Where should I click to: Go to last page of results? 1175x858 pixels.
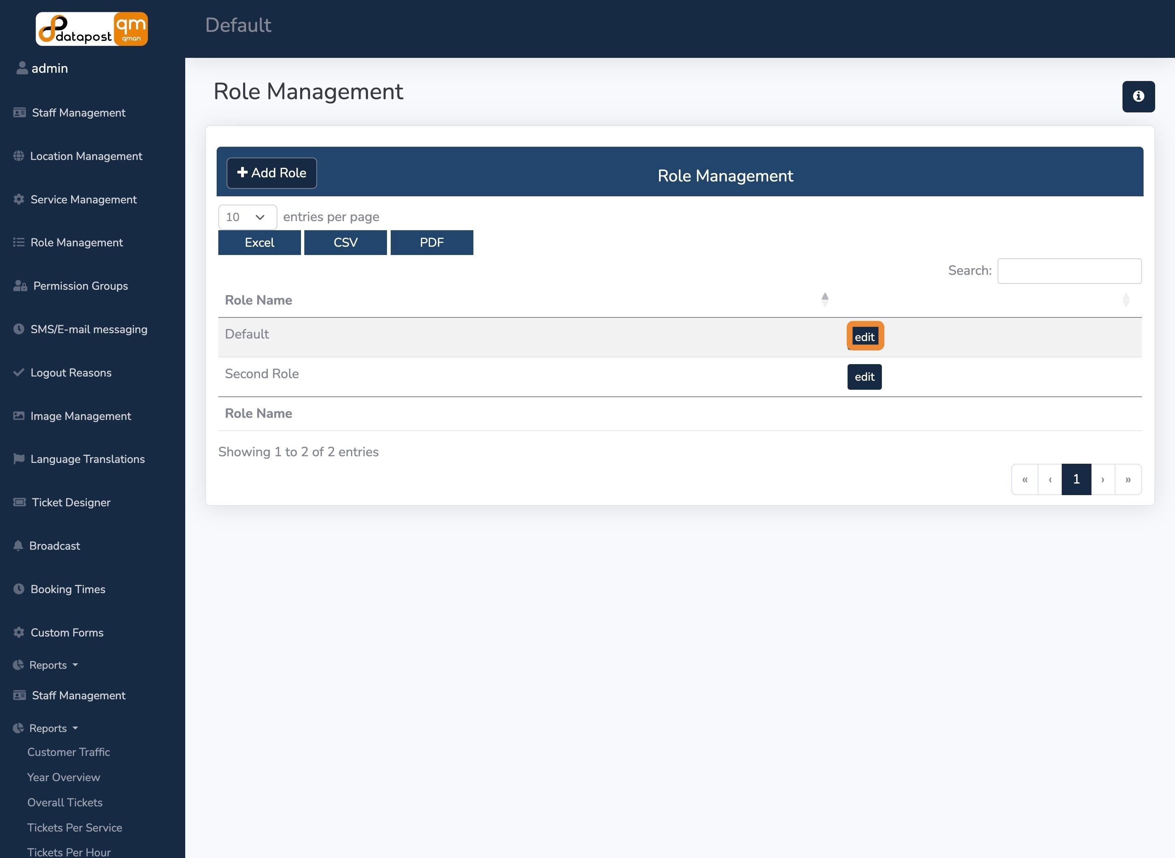coord(1128,479)
